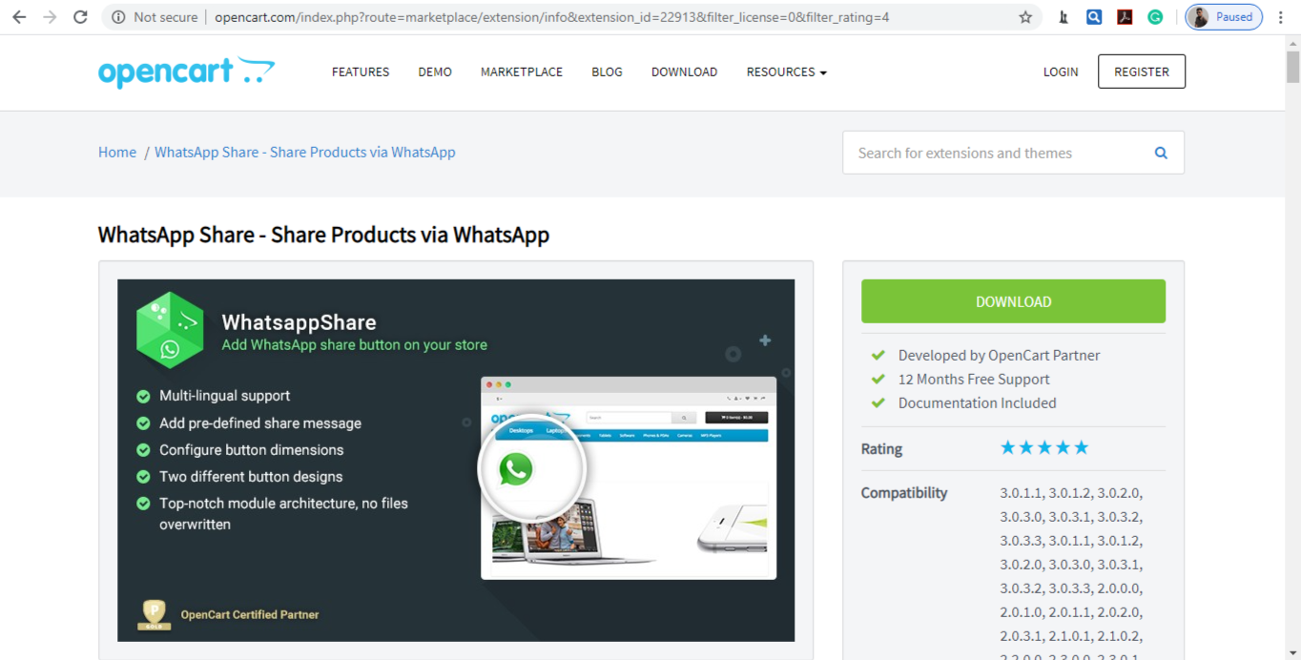1301x660 pixels.
Task: Open the Grammarly extension icon
Action: (1155, 17)
